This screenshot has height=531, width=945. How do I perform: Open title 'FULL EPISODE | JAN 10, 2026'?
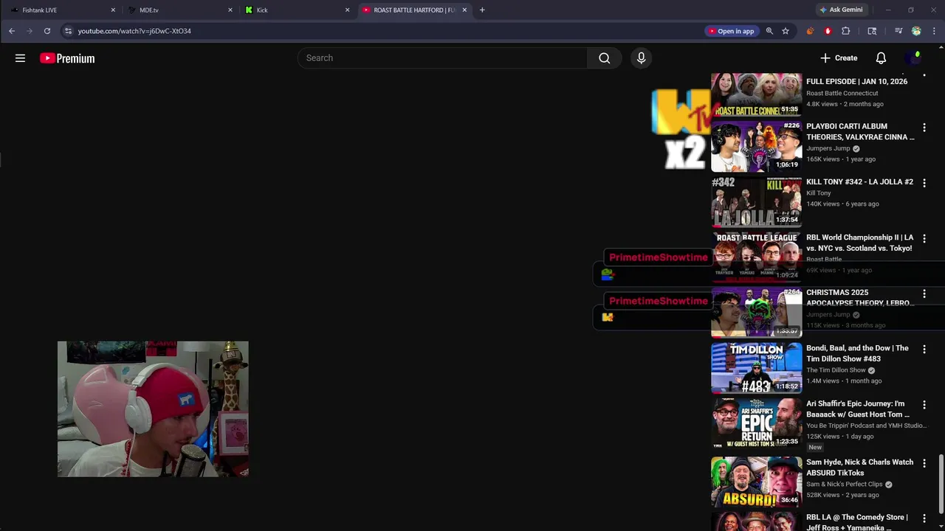tap(856, 81)
